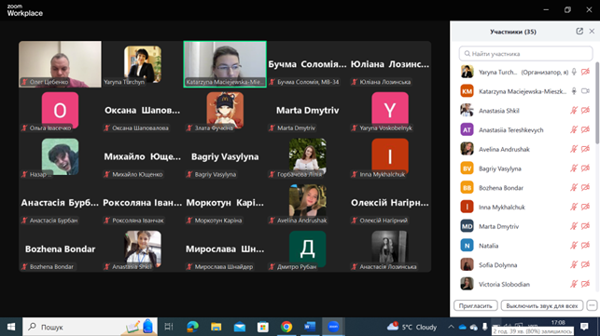Viewport: 600px width, 336px height.
Task: Click the muted microphone for Anastasia Shkil
Action: pyautogui.click(x=574, y=111)
